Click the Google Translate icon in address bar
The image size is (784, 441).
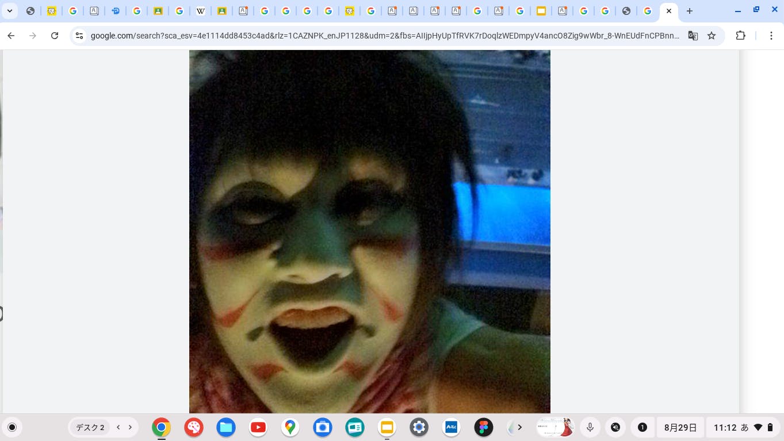[x=693, y=36]
